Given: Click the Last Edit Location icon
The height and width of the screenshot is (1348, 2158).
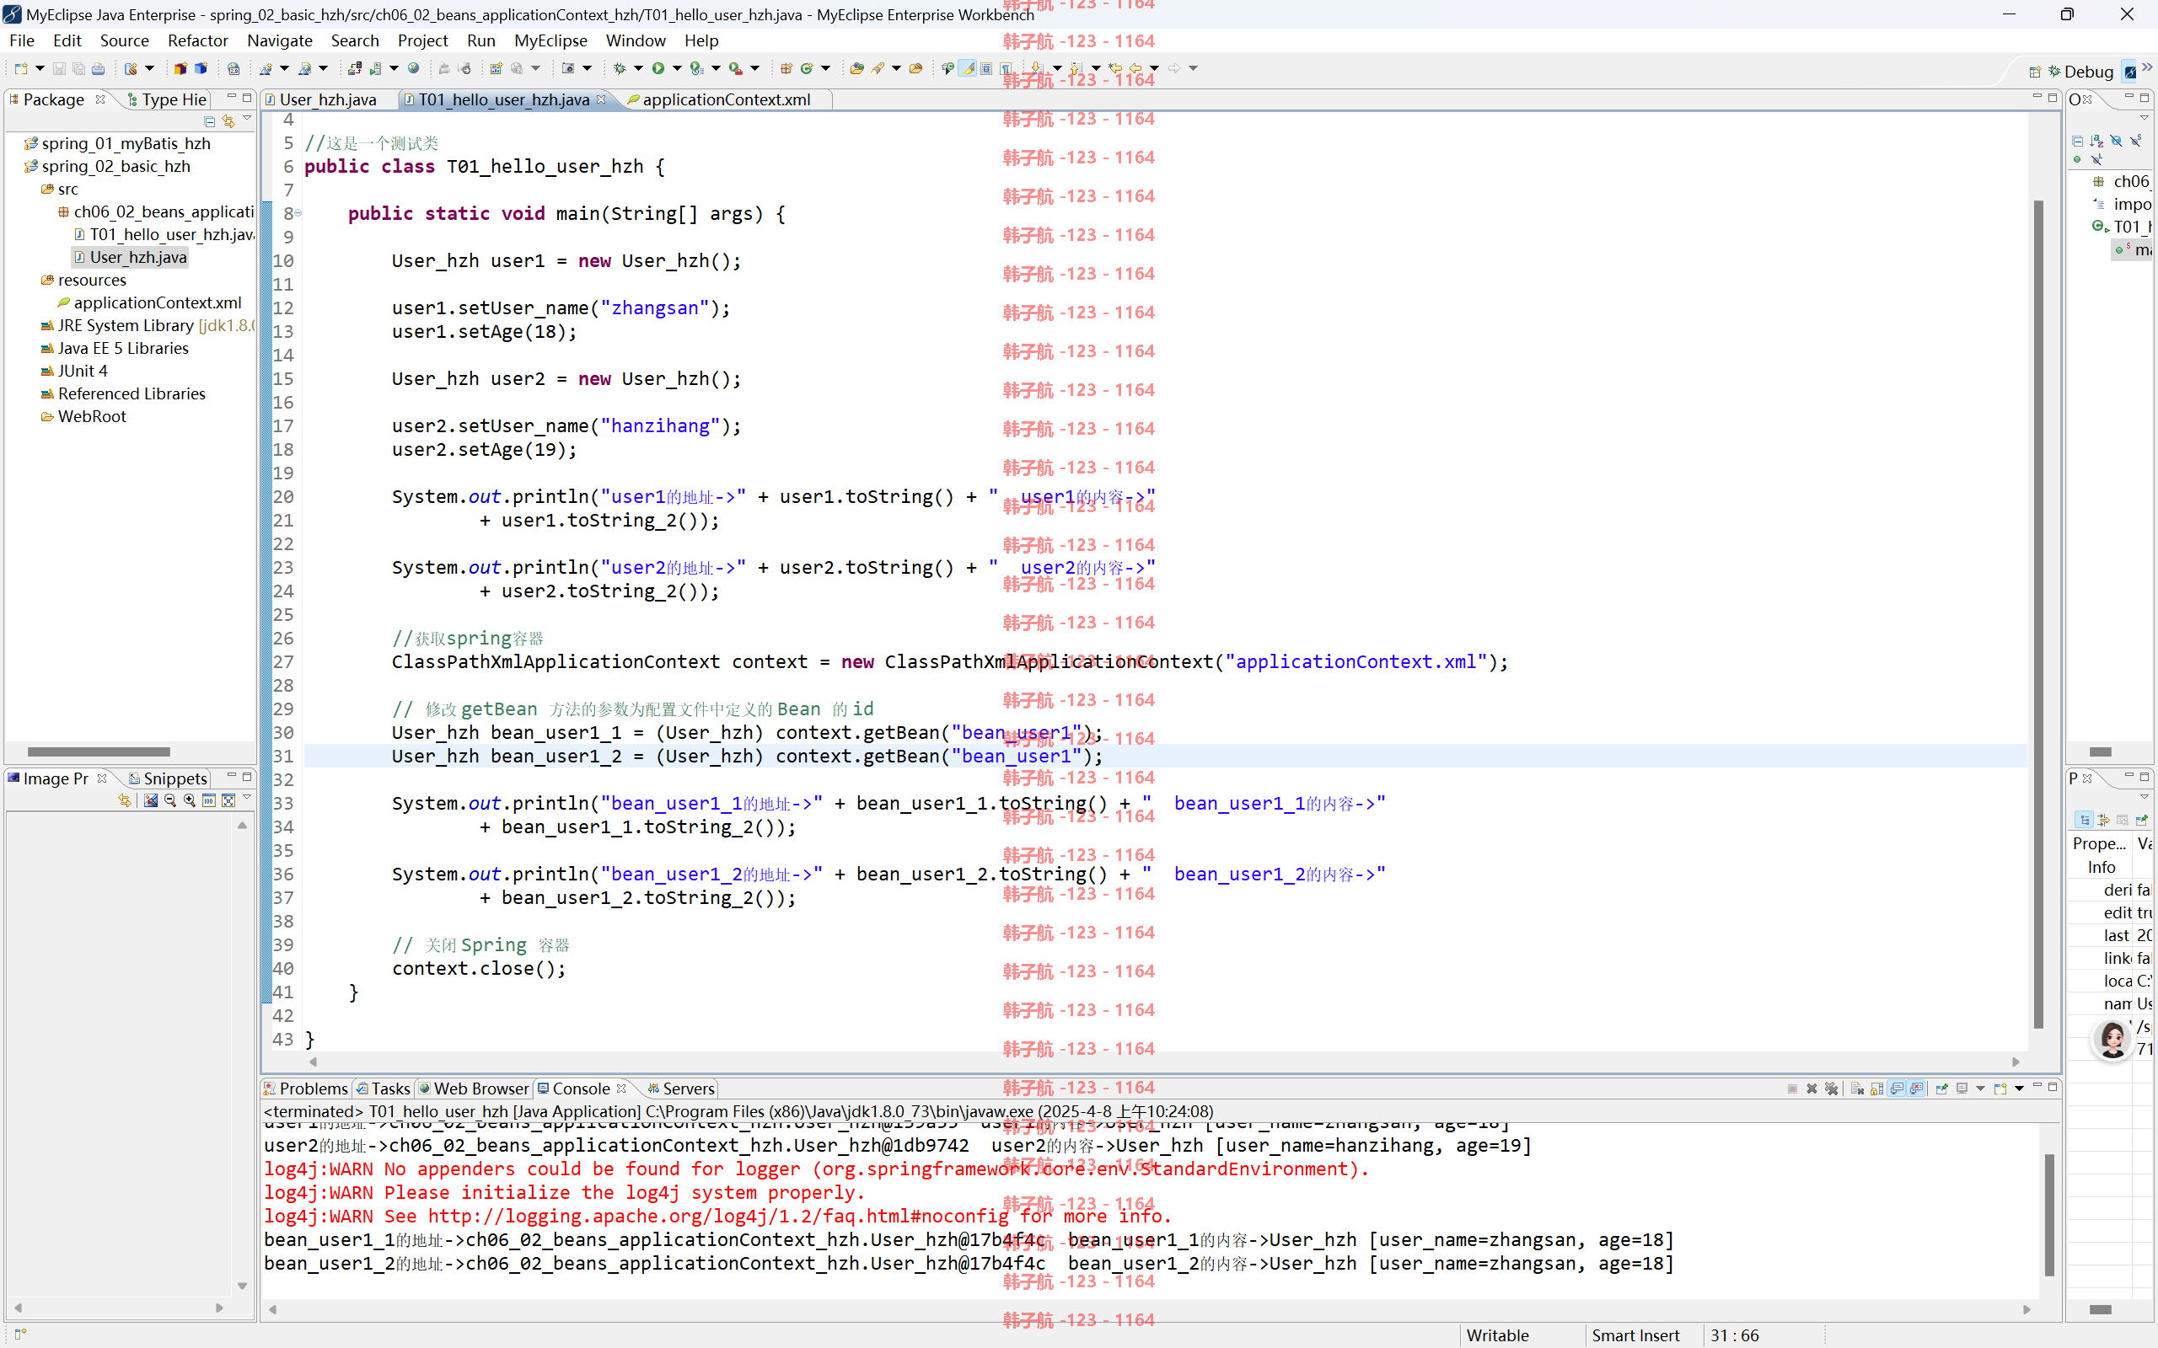Looking at the screenshot, I should click(1115, 68).
